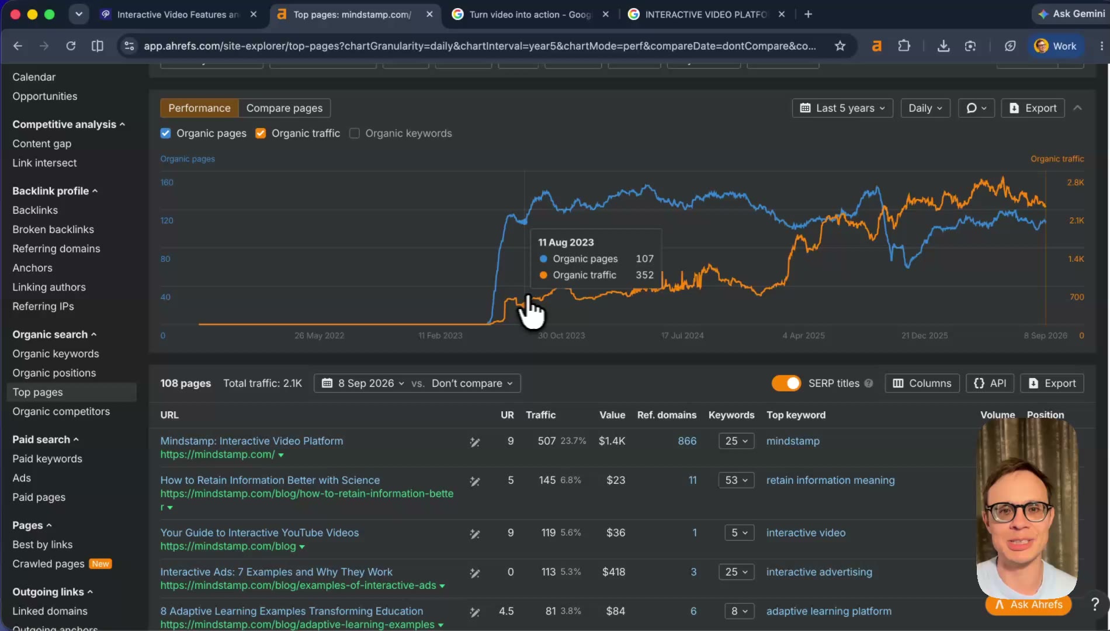Close the Turn video into action tab
This screenshot has height=631, width=1110.
coord(605,14)
